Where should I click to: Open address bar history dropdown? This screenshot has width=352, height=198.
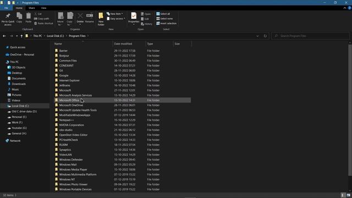[257, 36]
